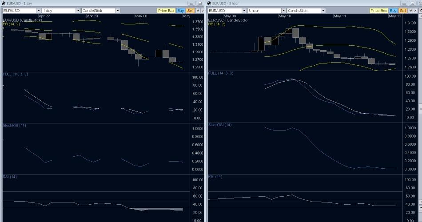Click the EUR/USD - 1 day window title
The image size is (422, 222).
coord(19,4)
